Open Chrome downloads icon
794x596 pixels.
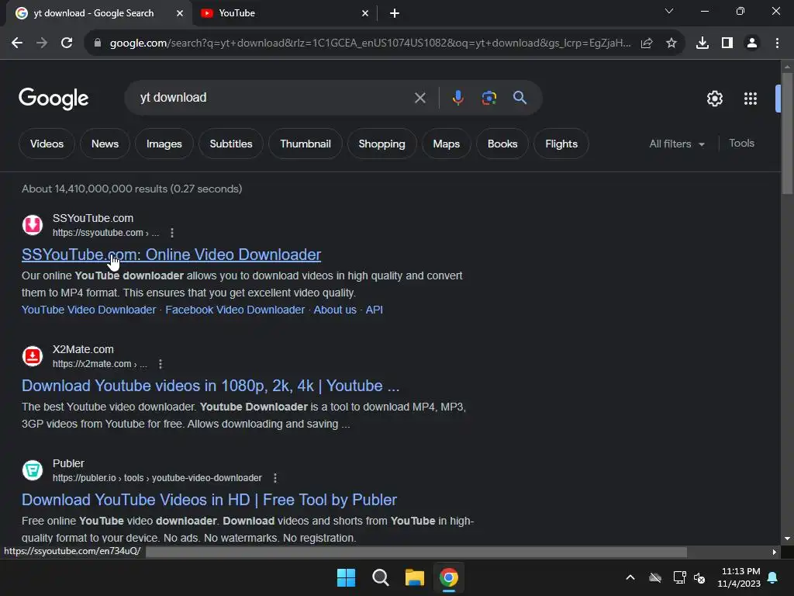coord(703,43)
